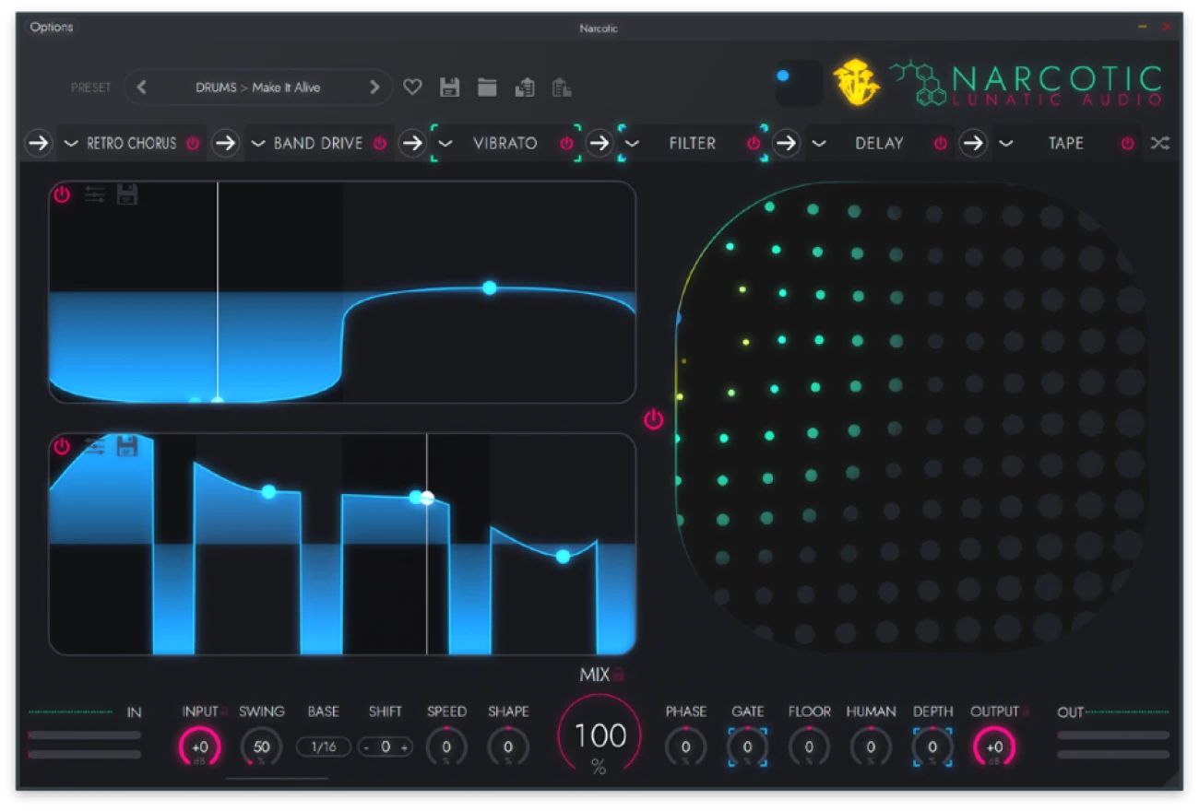Toggle DELAY power button

[x=941, y=144]
